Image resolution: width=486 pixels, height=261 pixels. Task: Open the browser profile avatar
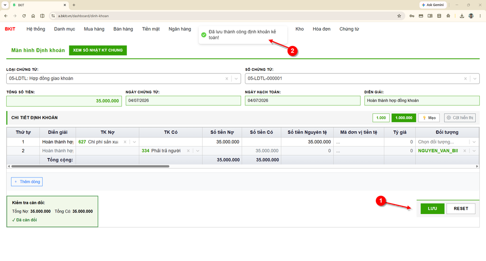[x=471, y=16]
